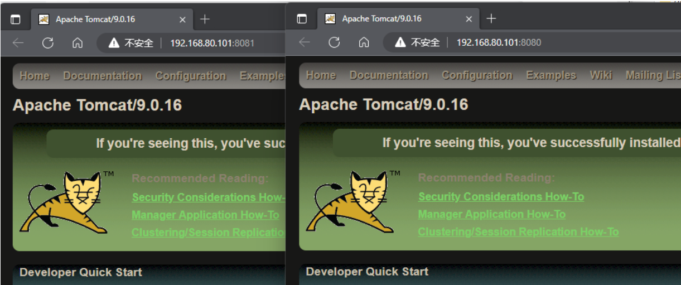Open Clustering/Session Replication link in left window
681x285 pixels.
208,233
